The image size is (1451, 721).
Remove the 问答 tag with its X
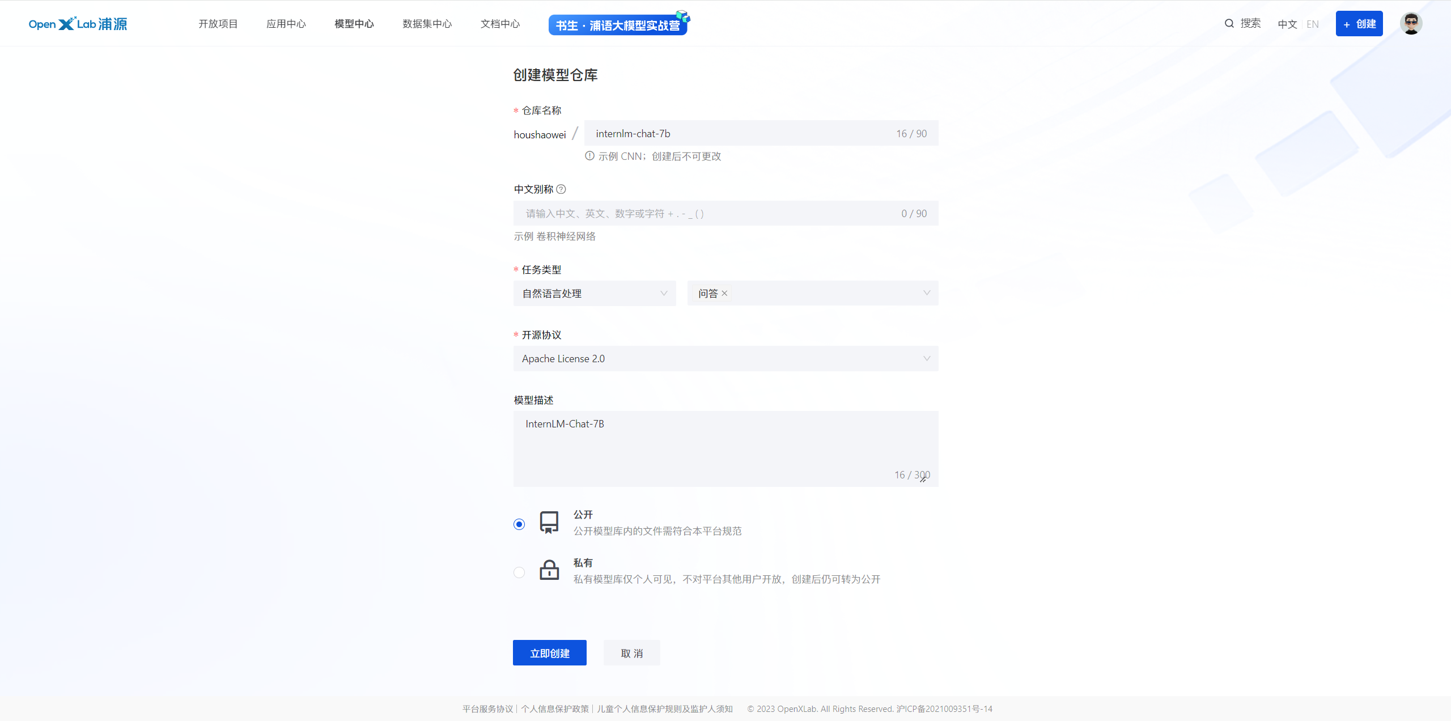pyautogui.click(x=724, y=293)
